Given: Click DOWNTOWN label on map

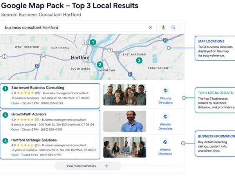Looking at the screenshot, I should coord(107,70).
